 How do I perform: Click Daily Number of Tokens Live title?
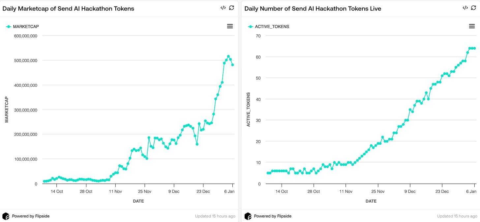(x=313, y=9)
